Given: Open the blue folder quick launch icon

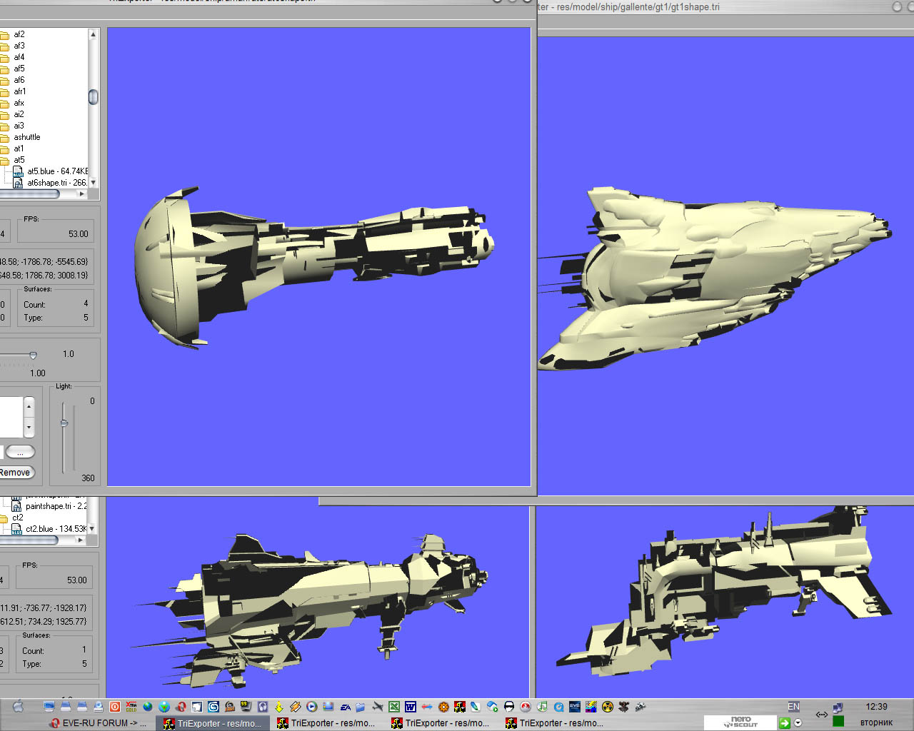Looking at the screenshot, I should (361, 707).
